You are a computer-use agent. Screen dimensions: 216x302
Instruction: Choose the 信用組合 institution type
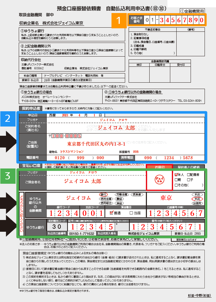(x=106, y=203)
